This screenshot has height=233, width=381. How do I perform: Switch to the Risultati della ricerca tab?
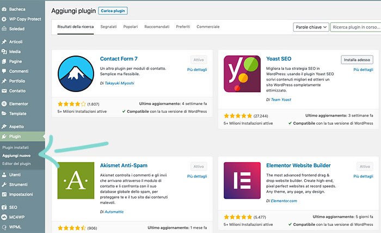point(76,27)
